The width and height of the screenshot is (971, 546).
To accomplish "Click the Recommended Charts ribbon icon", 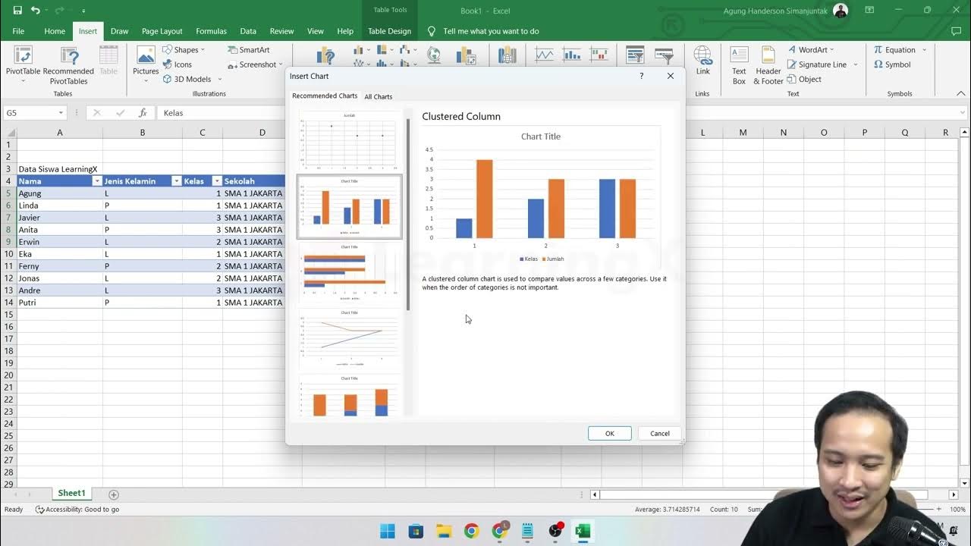I will point(326,55).
